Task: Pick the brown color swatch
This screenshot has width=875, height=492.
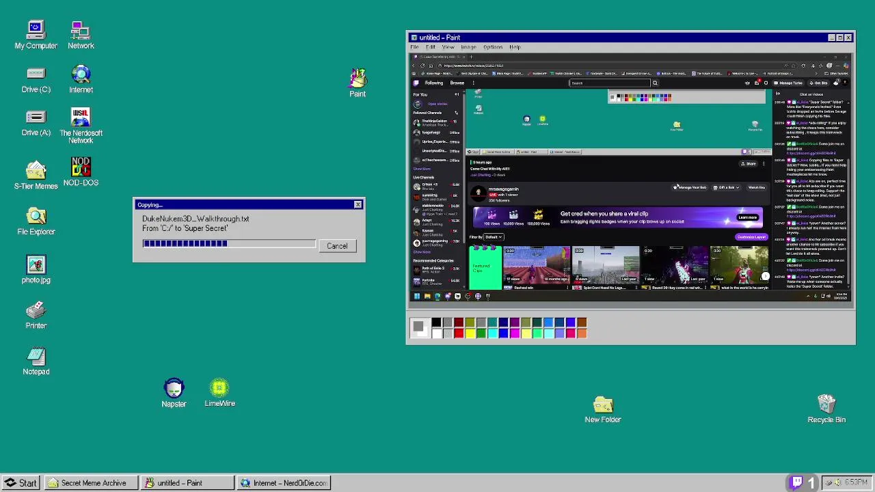Action: [x=582, y=323]
